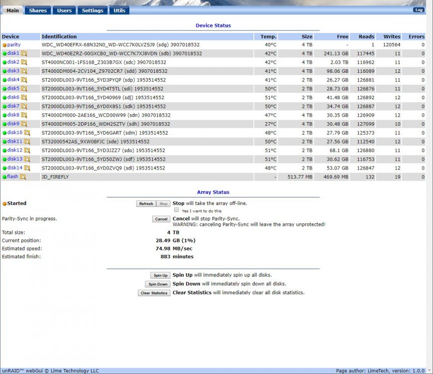The width and height of the screenshot is (433, 374).
Task: Open the browse folder icon for disk9
Action: pyautogui.click(x=24, y=124)
